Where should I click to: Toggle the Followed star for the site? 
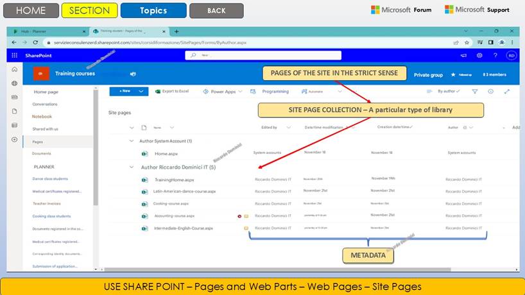point(453,75)
